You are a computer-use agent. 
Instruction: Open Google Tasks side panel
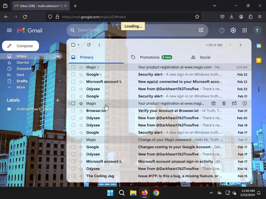[259, 75]
